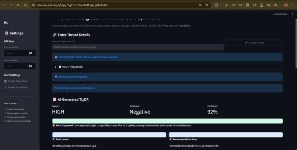
Task: Click the CONNECTING status indicator
Action: click(x=279, y=14)
